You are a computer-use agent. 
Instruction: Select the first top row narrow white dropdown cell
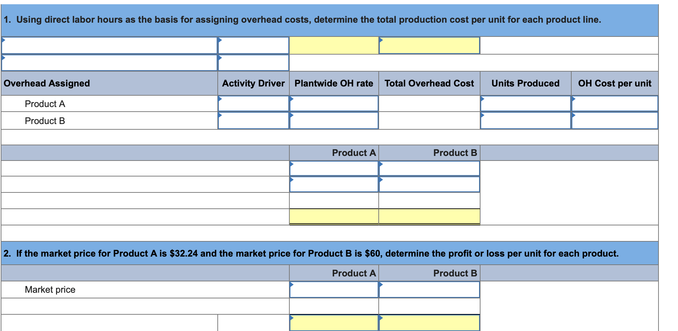(x=254, y=45)
